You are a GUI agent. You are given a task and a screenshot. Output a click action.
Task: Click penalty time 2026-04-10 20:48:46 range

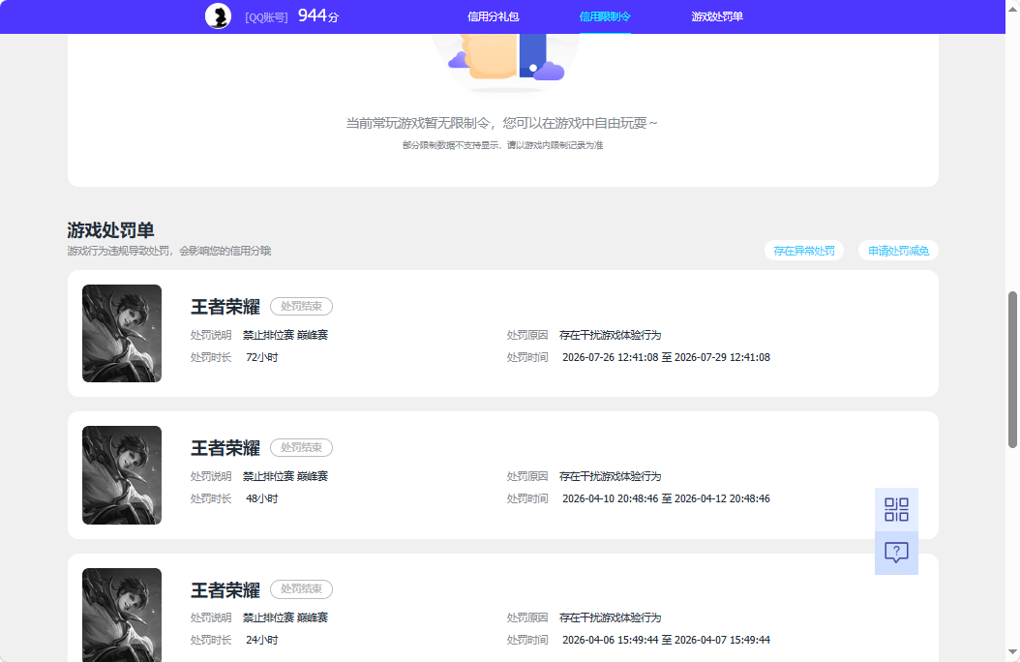666,498
